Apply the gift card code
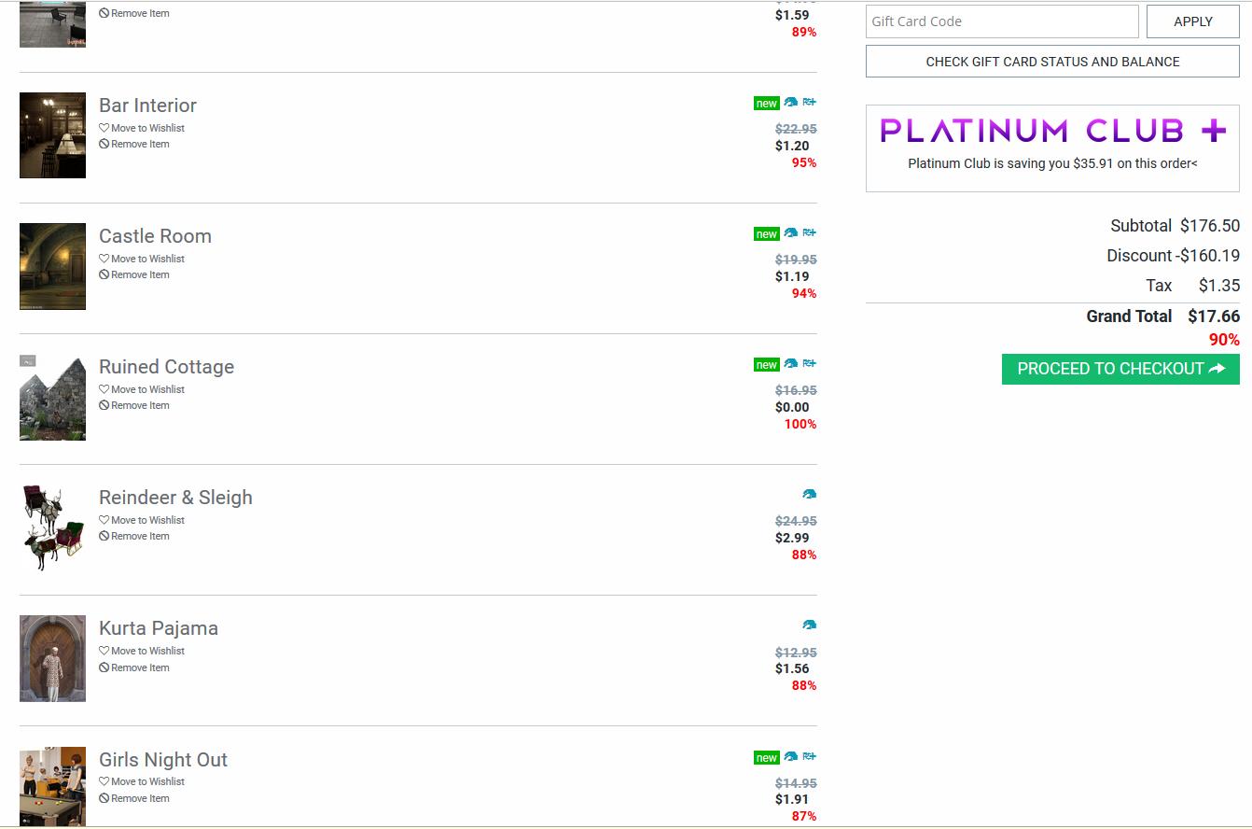Viewport: 1252px width, 829px height. pos(1192,21)
